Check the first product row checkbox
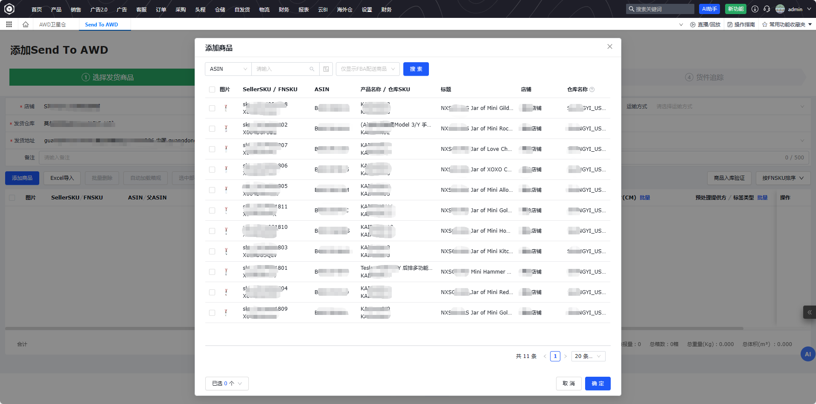816x404 pixels. point(212,108)
